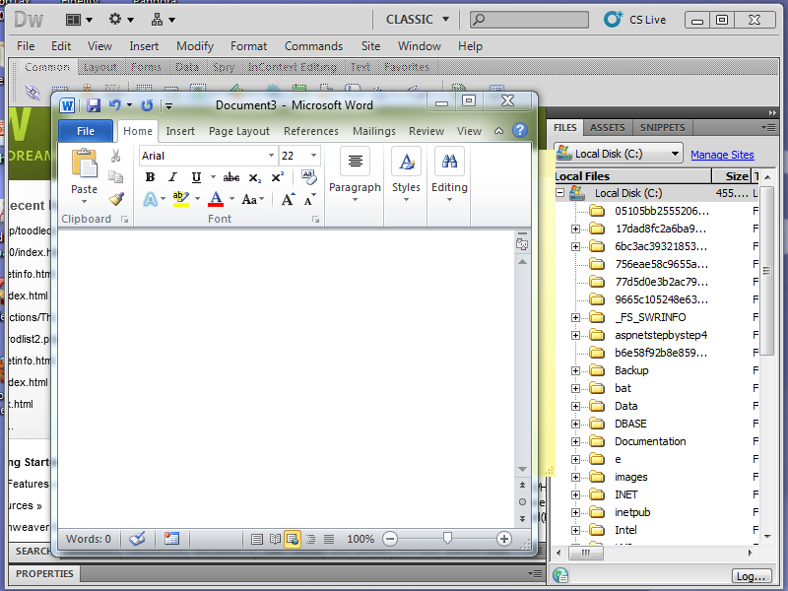Click the Word Help question mark icon
This screenshot has height=591, width=788.
(519, 130)
